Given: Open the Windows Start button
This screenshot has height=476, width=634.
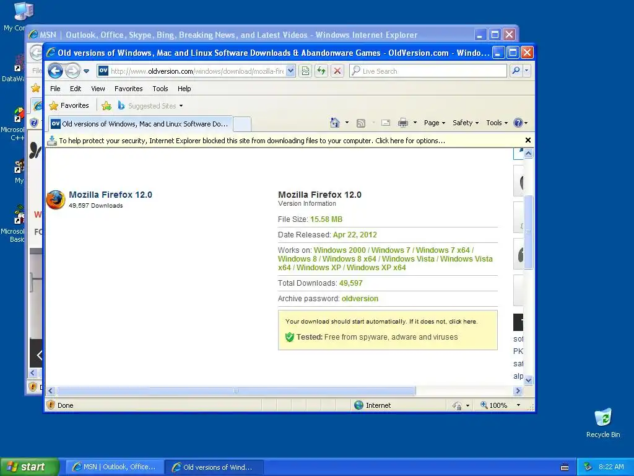Looking at the screenshot, I should tap(29, 467).
